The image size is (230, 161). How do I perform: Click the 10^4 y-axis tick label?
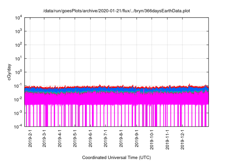tap(19, 18)
